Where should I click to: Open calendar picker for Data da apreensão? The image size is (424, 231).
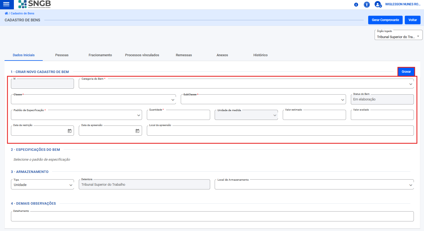(x=137, y=131)
